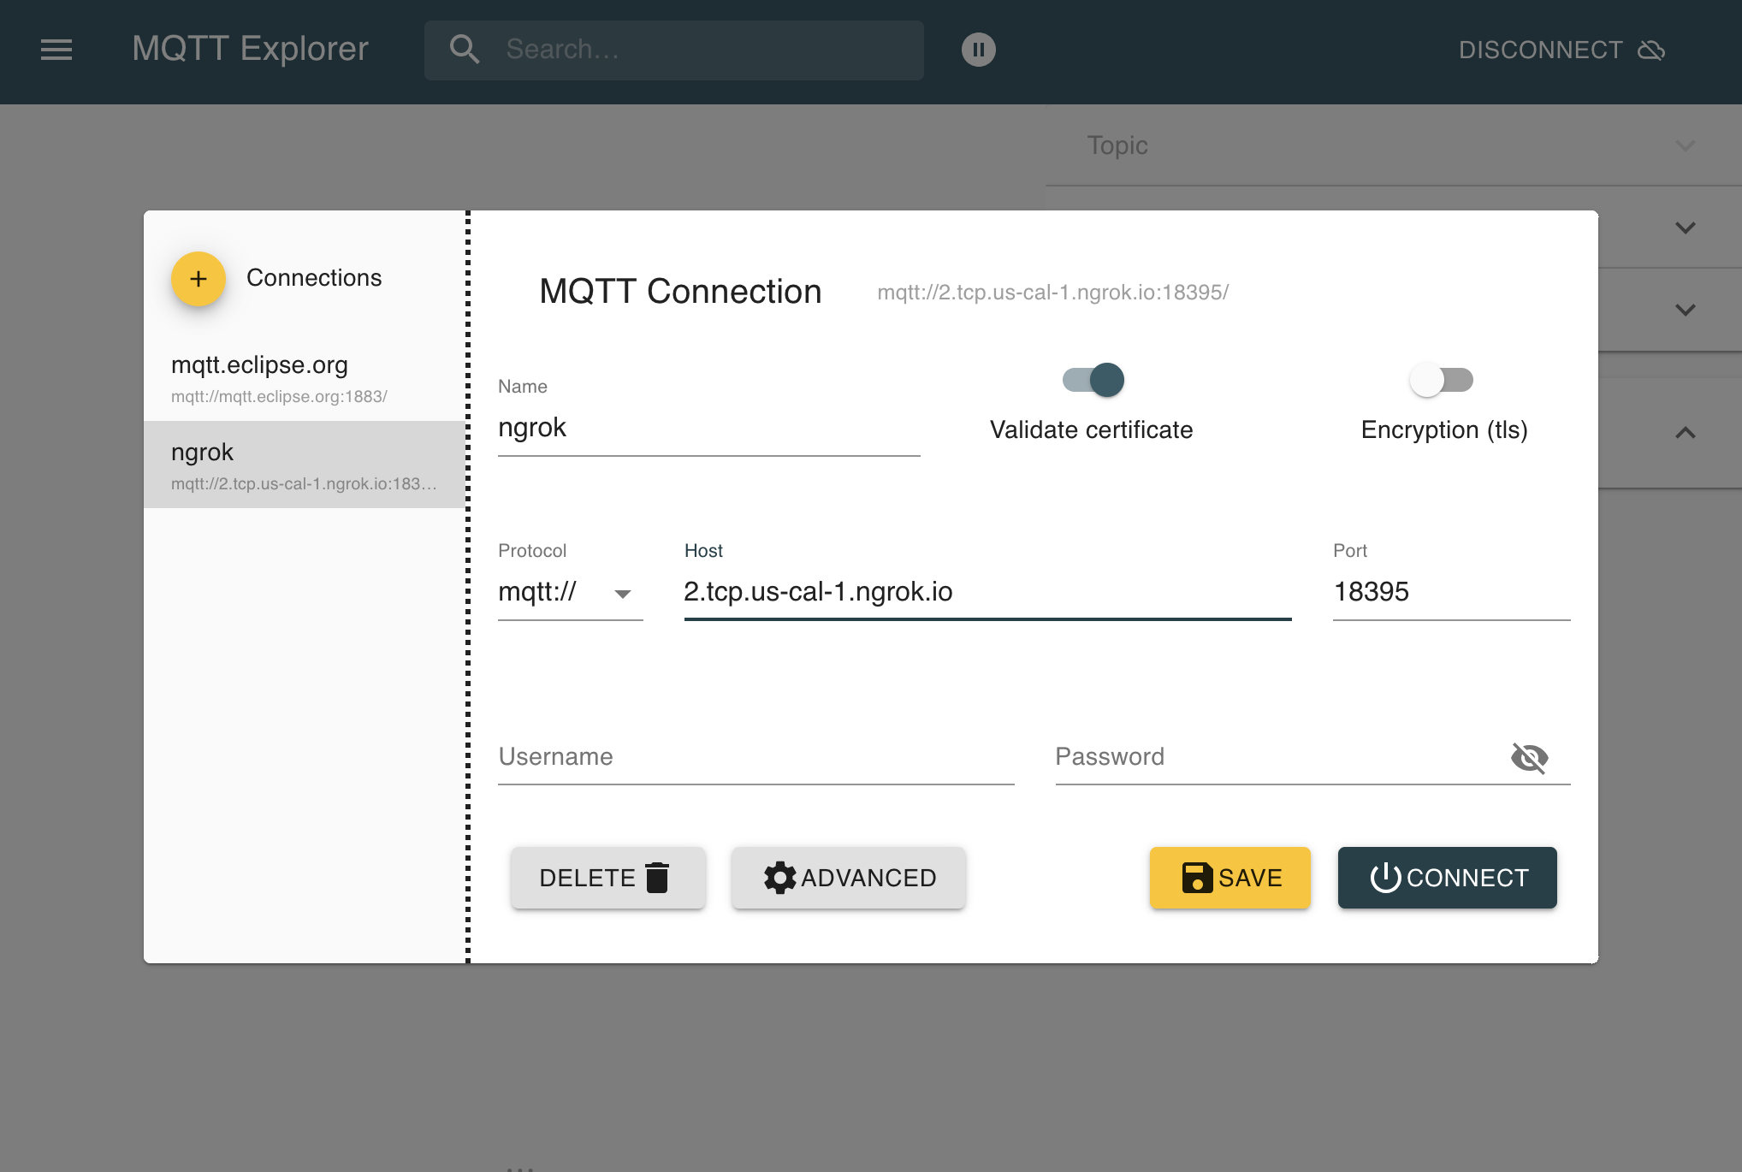The width and height of the screenshot is (1742, 1172).
Task: Click the trash icon on Delete
Action: pos(657,878)
